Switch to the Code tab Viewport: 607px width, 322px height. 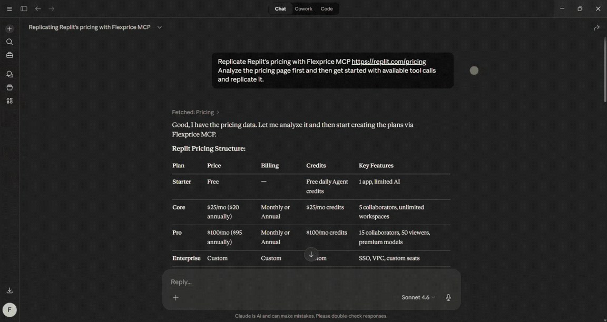point(327,8)
